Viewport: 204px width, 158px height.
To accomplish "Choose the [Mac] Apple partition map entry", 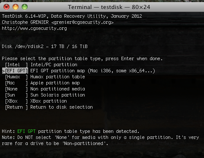I will pyautogui.click(x=16, y=83).
